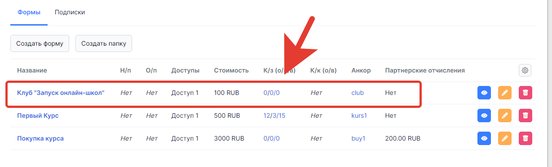Delete the Клуб "Запуск онлайн-школ" form
The width and height of the screenshot is (552, 167).
click(x=526, y=93)
